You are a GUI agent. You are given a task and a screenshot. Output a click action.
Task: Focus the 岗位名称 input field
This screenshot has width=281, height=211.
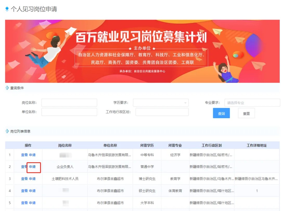pyautogui.click(x=69, y=103)
